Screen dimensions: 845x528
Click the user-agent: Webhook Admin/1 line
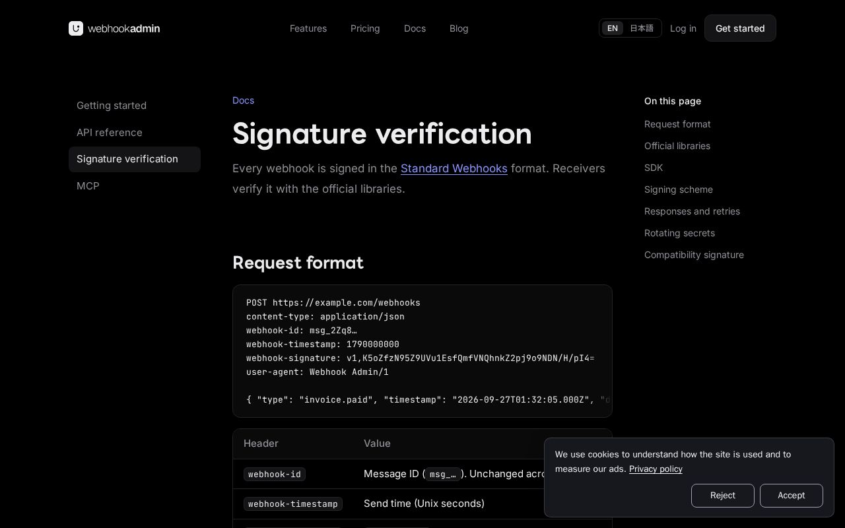[x=318, y=372]
